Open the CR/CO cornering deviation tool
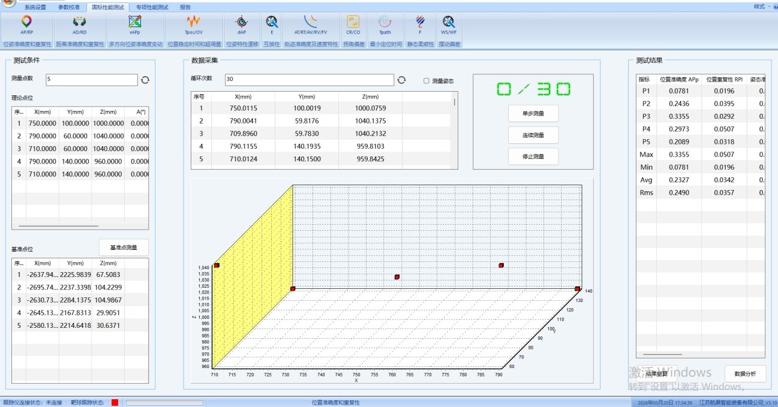Screen dimensions: 778x407 353,25
